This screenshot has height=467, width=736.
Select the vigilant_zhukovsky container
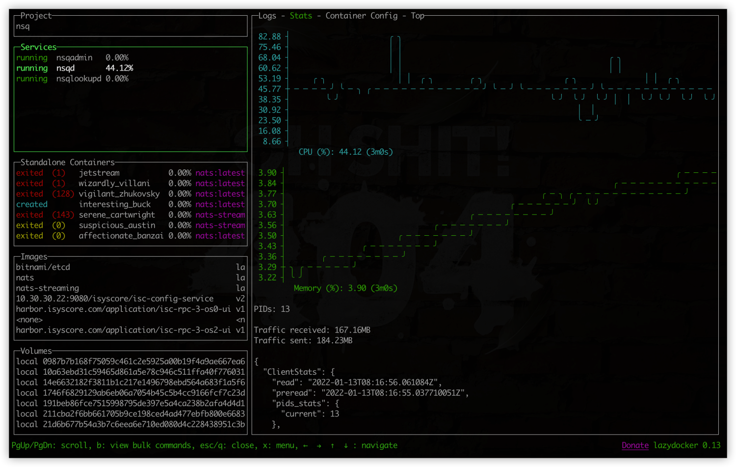(119, 194)
